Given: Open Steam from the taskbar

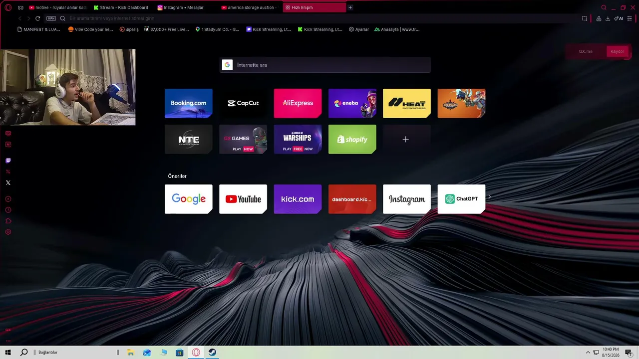Looking at the screenshot, I should pyautogui.click(x=212, y=353).
